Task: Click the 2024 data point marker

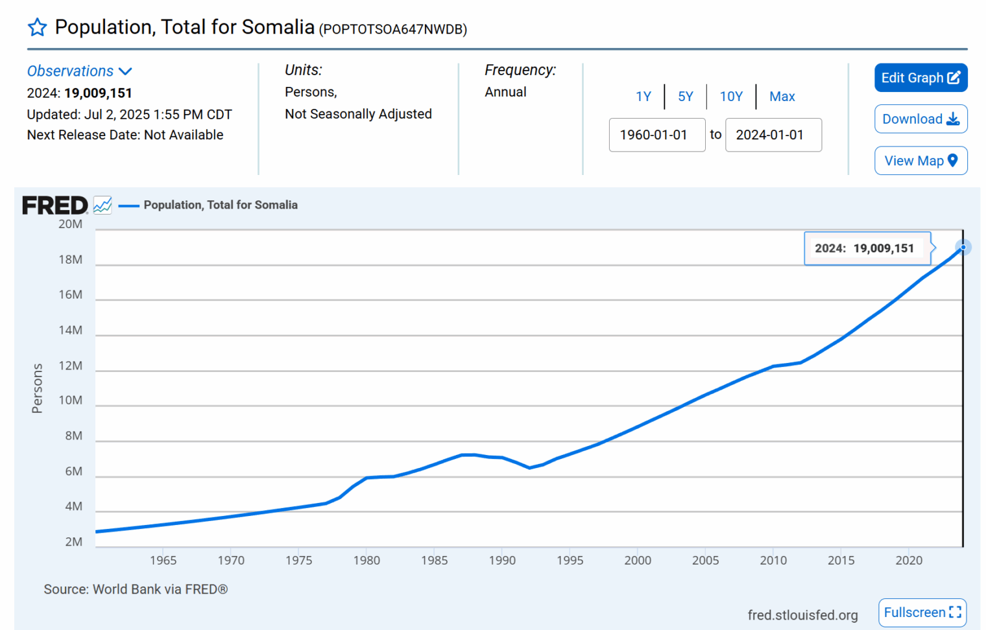Action: click(963, 247)
